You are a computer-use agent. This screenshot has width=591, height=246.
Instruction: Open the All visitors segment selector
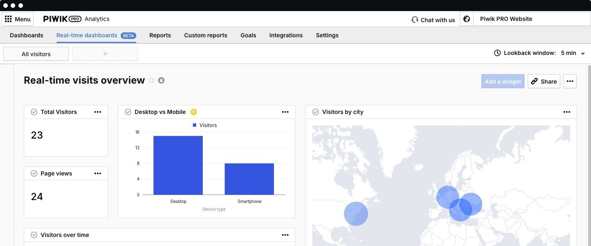[x=36, y=54]
